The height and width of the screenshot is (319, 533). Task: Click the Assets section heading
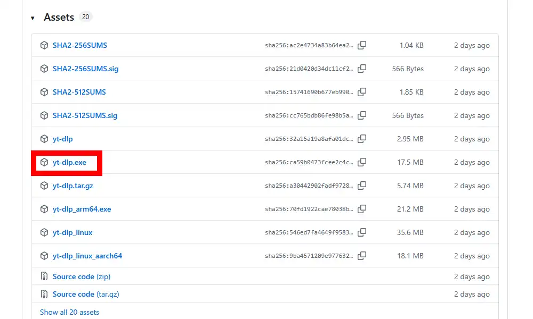click(x=59, y=18)
